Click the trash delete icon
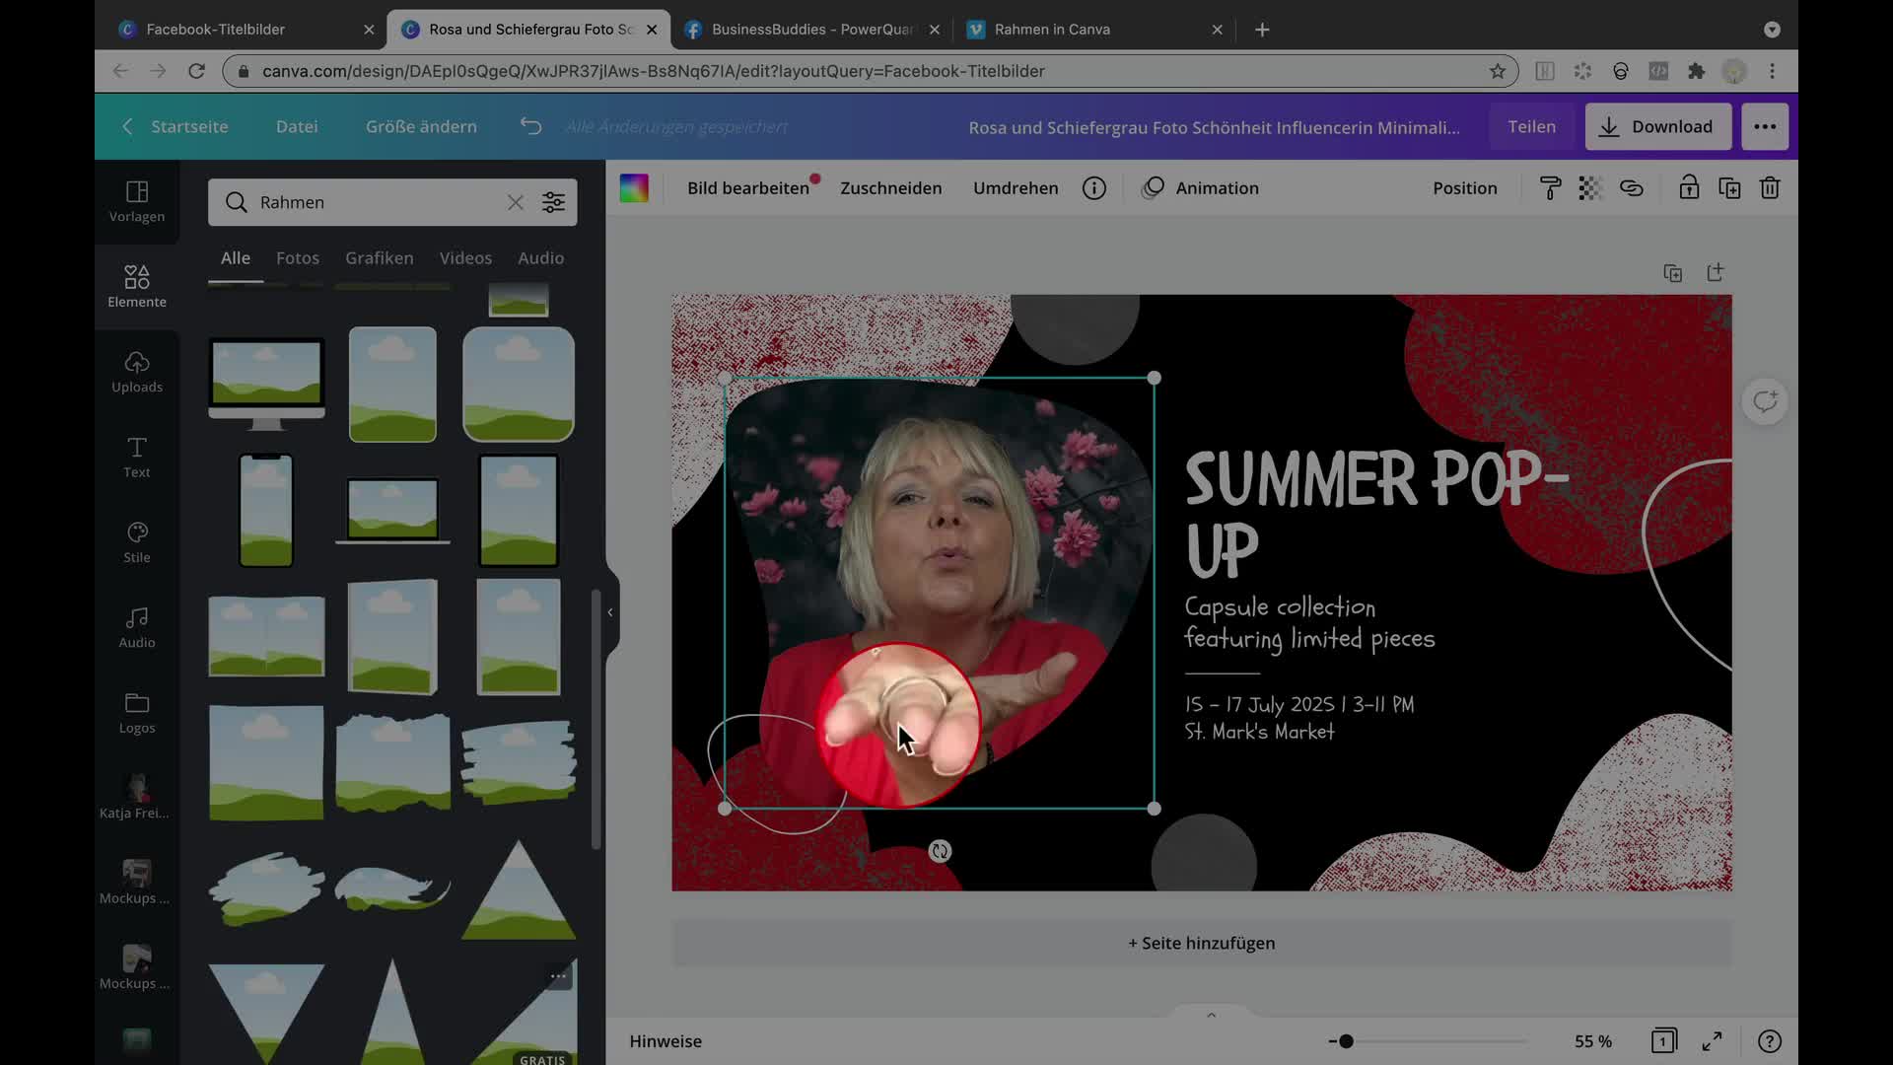 (x=1770, y=188)
